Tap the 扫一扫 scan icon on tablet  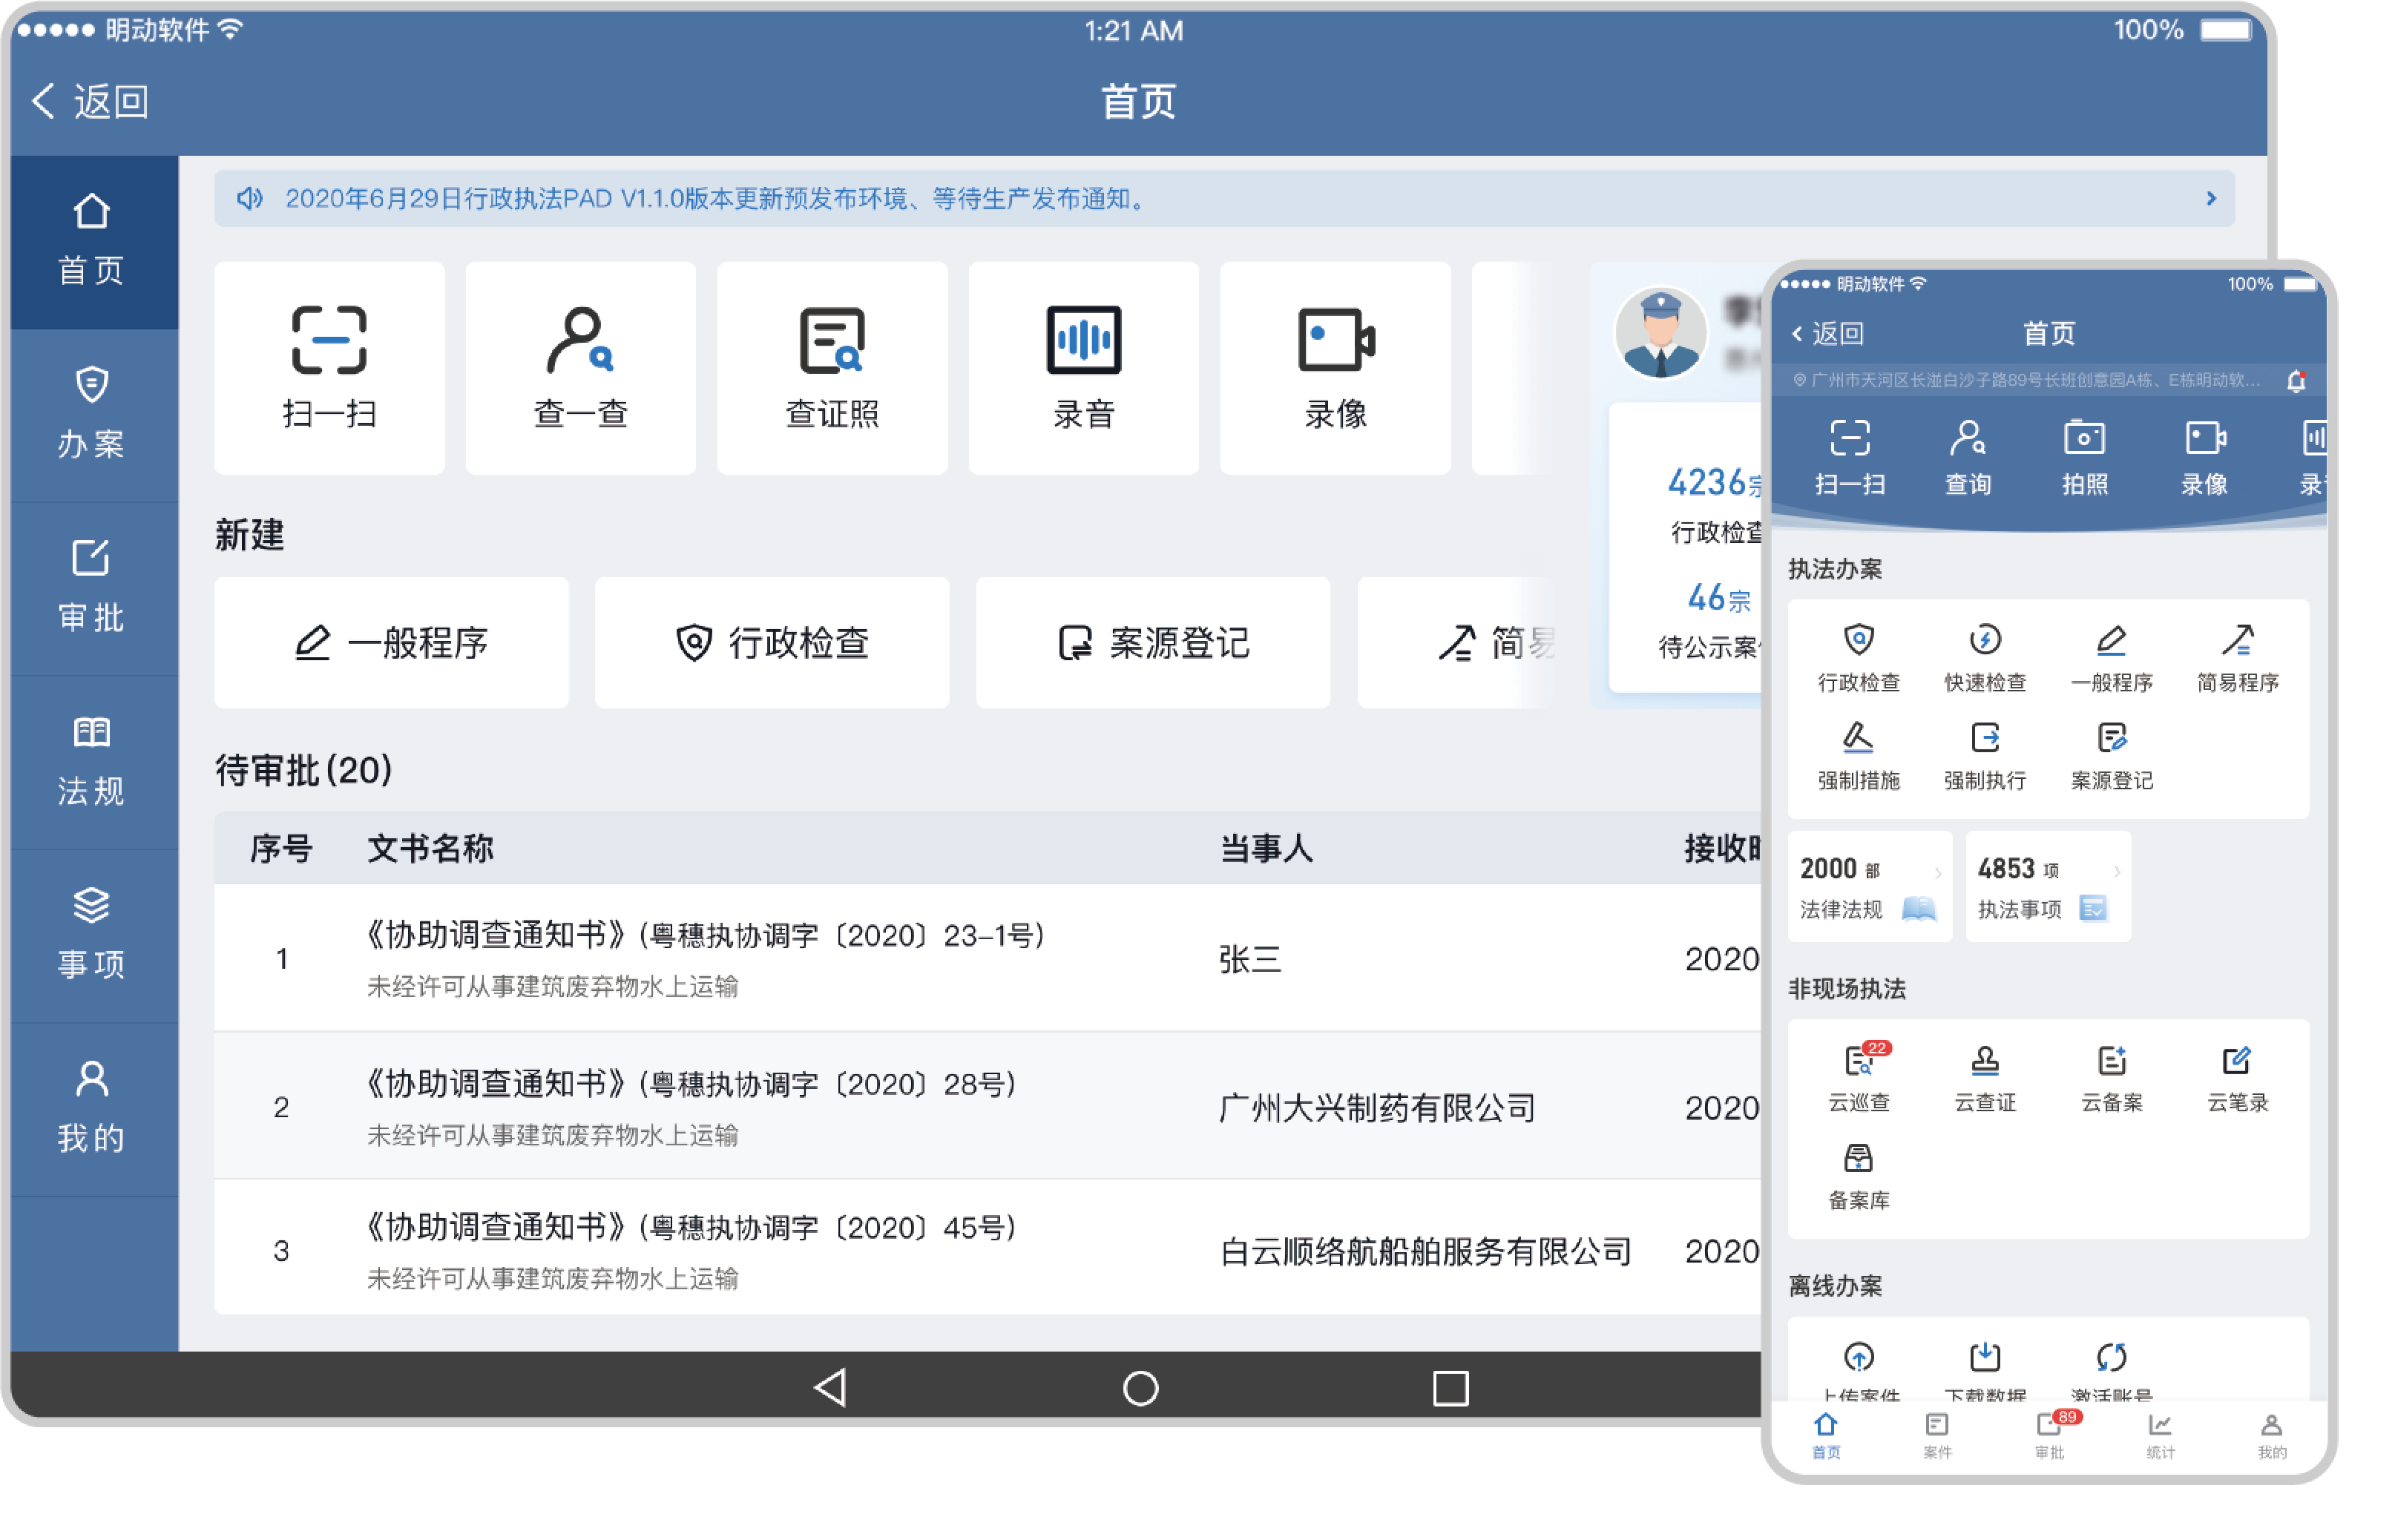(329, 340)
